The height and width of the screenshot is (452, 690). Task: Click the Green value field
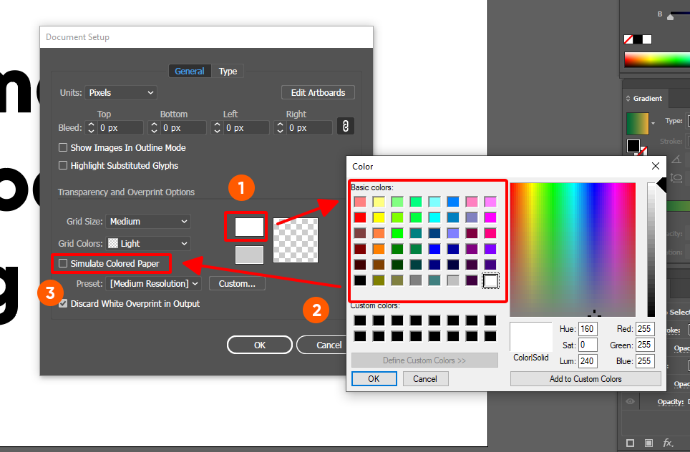pyautogui.click(x=645, y=345)
